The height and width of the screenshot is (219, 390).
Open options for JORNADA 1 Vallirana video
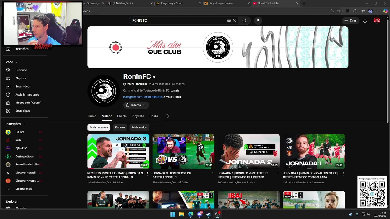(343, 174)
